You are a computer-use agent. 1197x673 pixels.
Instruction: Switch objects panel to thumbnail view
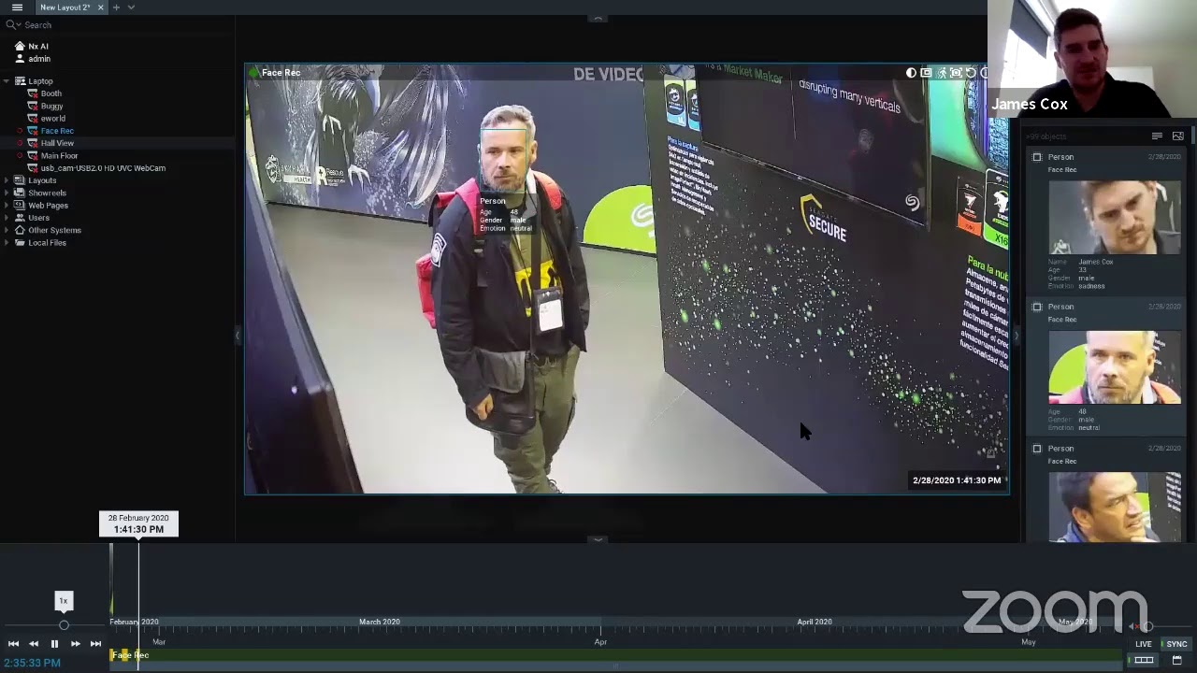coord(1177,136)
